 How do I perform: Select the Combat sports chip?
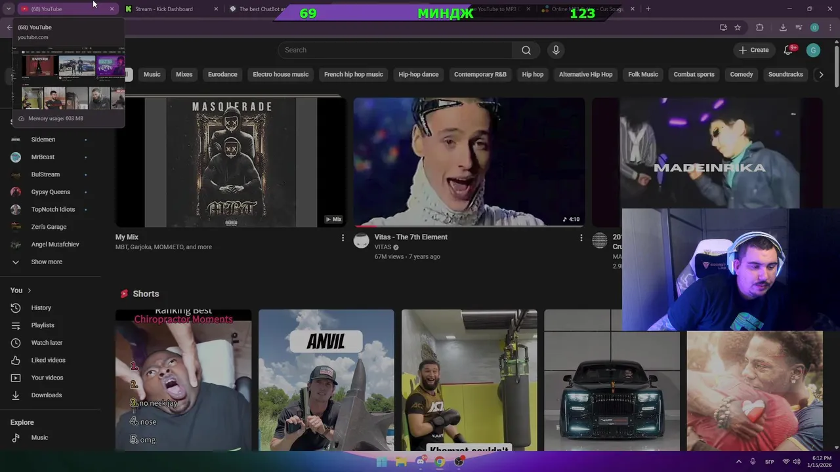694,75
